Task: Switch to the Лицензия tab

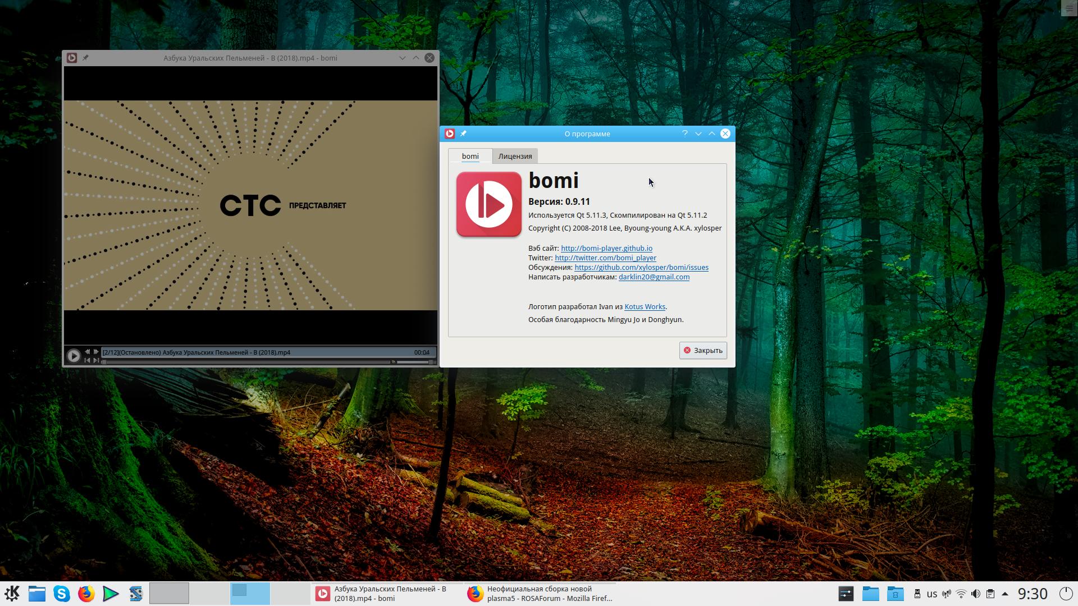Action: 515,156
